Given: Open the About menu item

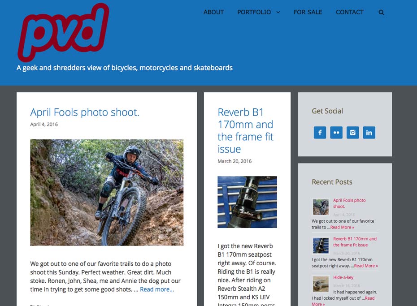Looking at the screenshot, I should point(213,12).
